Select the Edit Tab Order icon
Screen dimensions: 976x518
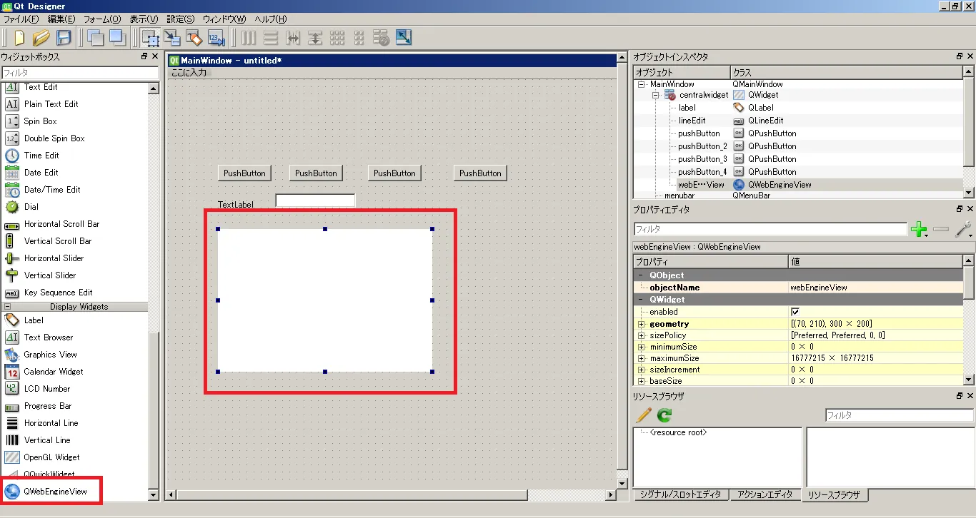click(x=216, y=38)
